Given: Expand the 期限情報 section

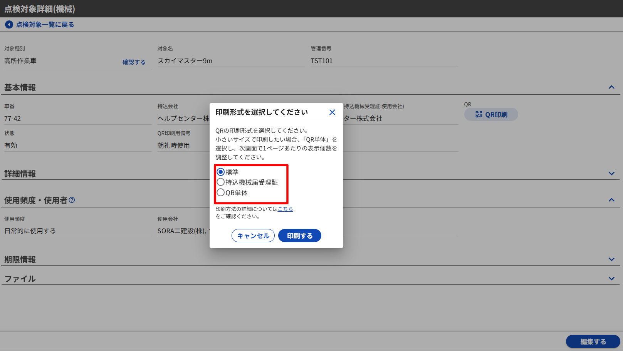Looking at the screenshot, I should pyautogui.click(x=611, y=259).
